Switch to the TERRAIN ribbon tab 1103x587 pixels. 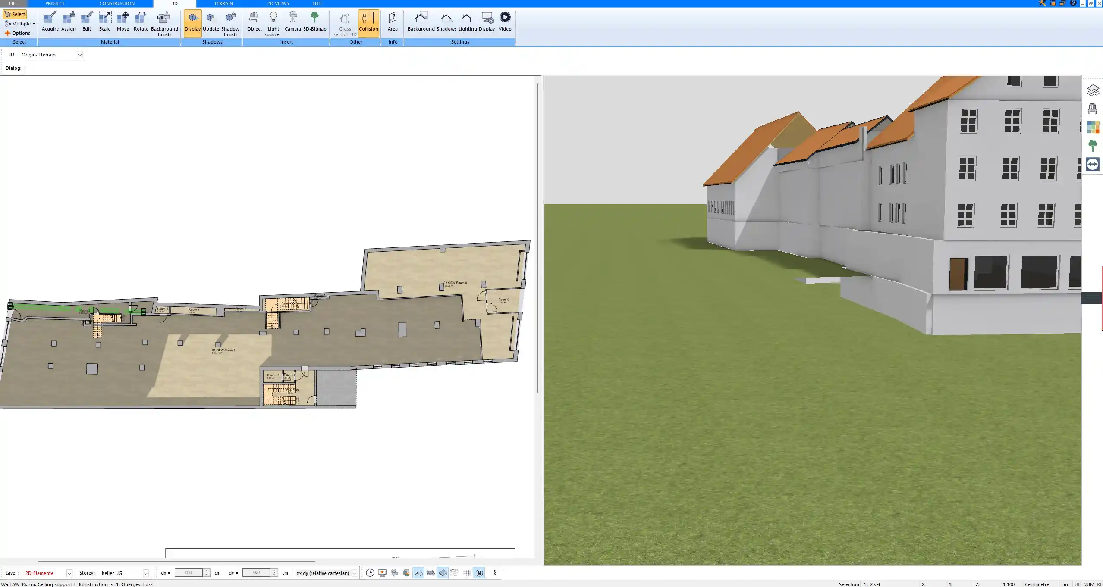(x=223, y=3)
